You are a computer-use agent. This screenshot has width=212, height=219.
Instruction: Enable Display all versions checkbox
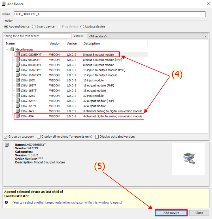(39, 137)
